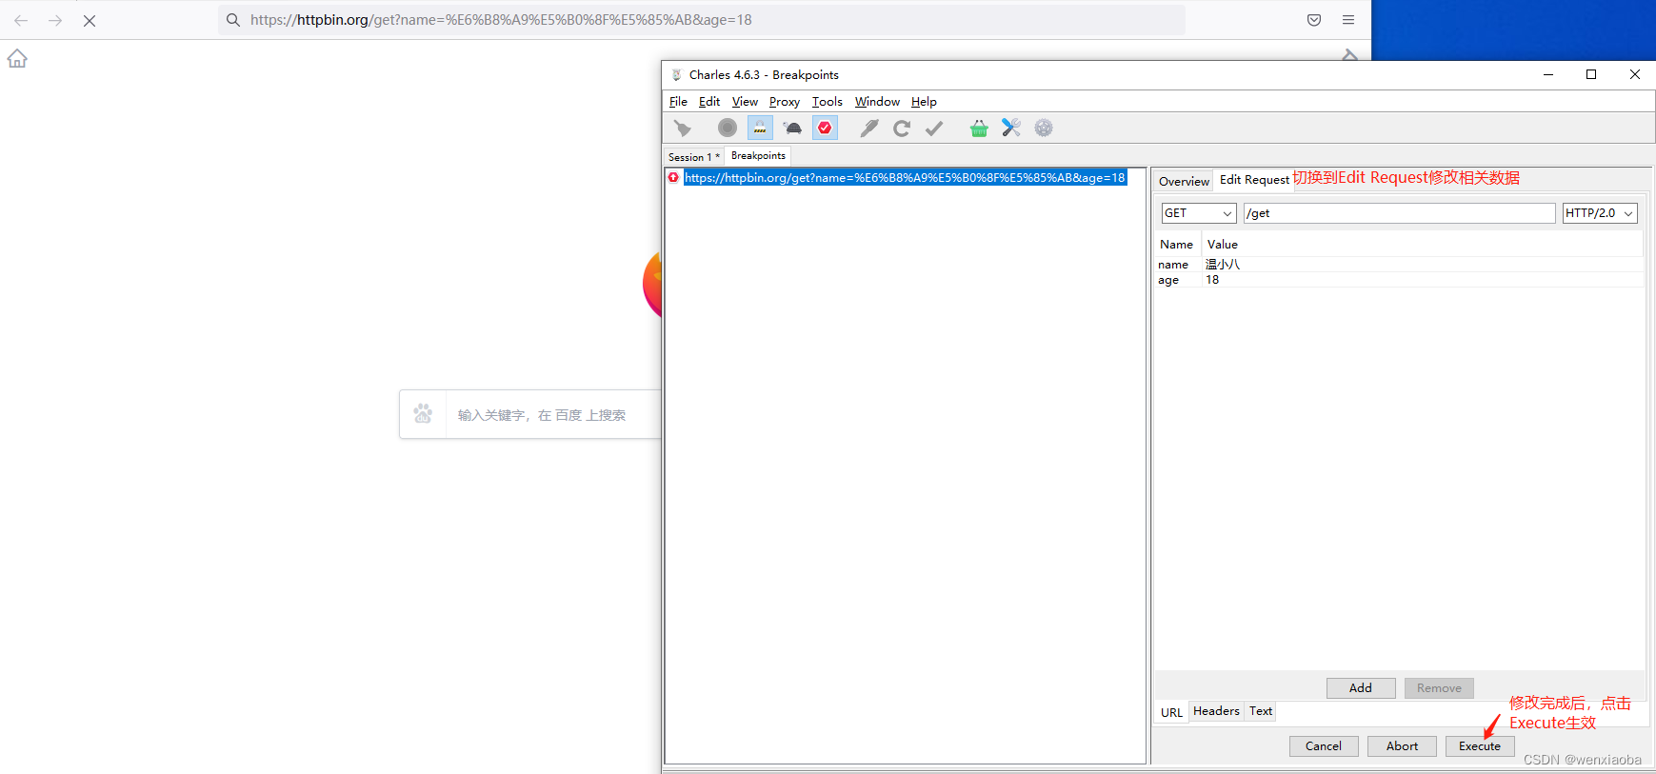Viewport: 1656px width, 774px height.
Task: Click the Baidu paw icon in search box
Action: (423, 414)
